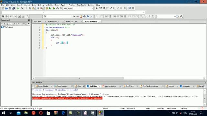Open Find using magnifier icon
This screenshot has height=116, width=207.
point(38,8)
